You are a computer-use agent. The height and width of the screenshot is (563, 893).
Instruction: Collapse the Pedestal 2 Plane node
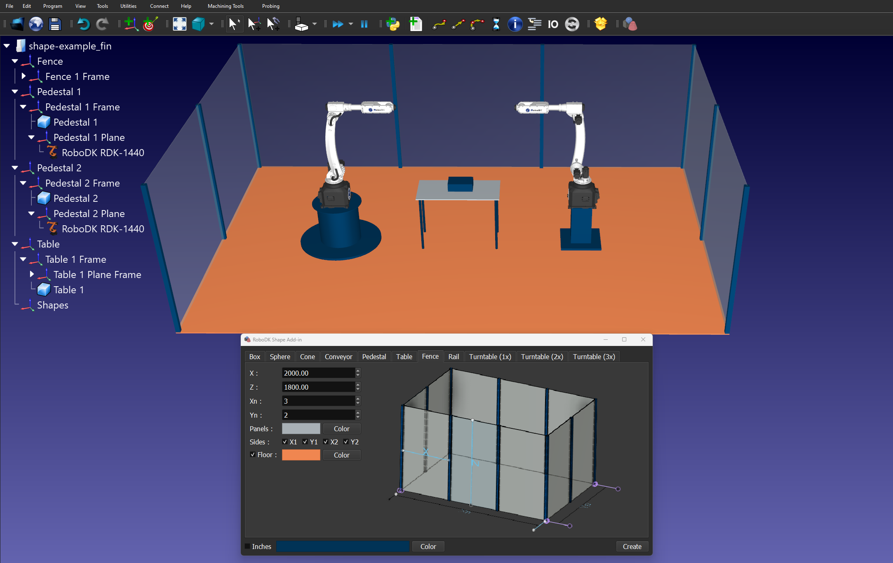point(31,213)
